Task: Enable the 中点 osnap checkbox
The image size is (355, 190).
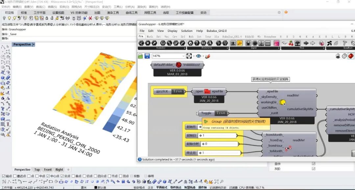Action: [x=37, y=176]
